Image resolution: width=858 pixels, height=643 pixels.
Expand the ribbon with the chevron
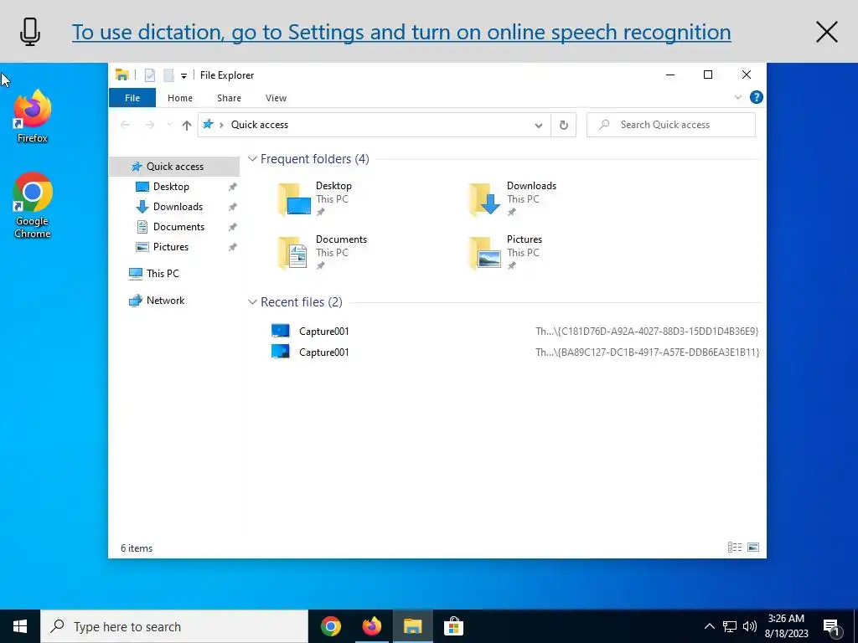click(x=737, y=97)
